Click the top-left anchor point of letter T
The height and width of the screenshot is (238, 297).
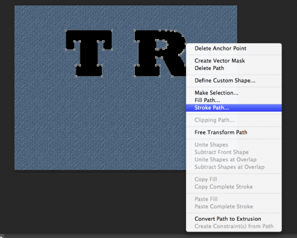click(x=66, y=30)
